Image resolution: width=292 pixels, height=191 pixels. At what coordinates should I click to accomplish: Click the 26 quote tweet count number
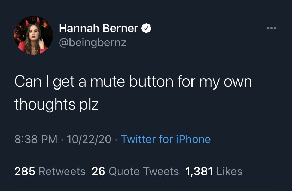point(98,171)
